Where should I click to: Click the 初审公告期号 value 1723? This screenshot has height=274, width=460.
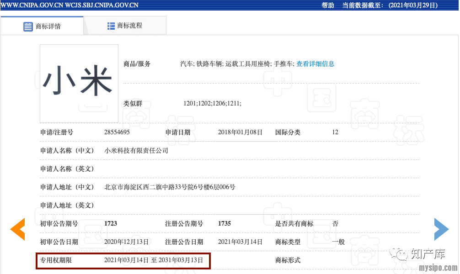[111, 224]
